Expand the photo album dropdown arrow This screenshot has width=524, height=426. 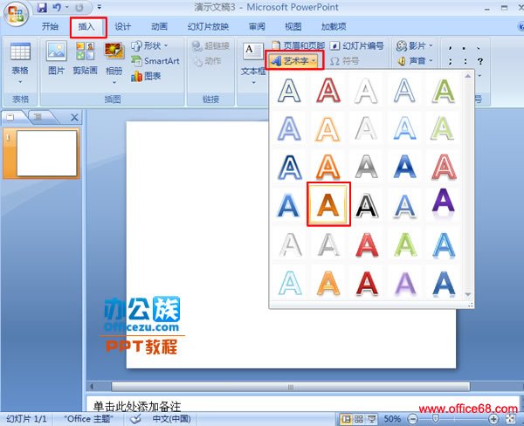point(114,82)
